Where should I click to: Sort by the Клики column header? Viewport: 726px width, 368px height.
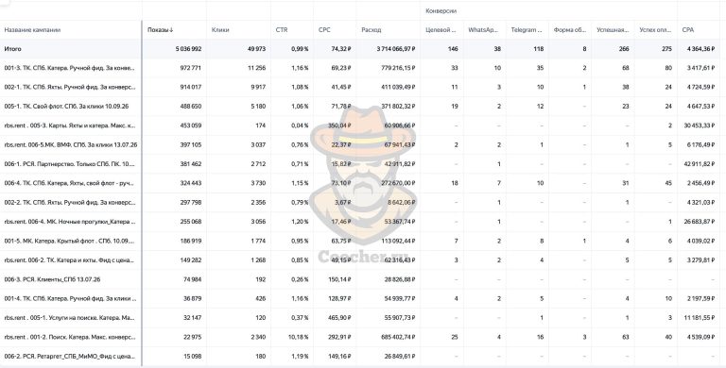pos(220,30)
